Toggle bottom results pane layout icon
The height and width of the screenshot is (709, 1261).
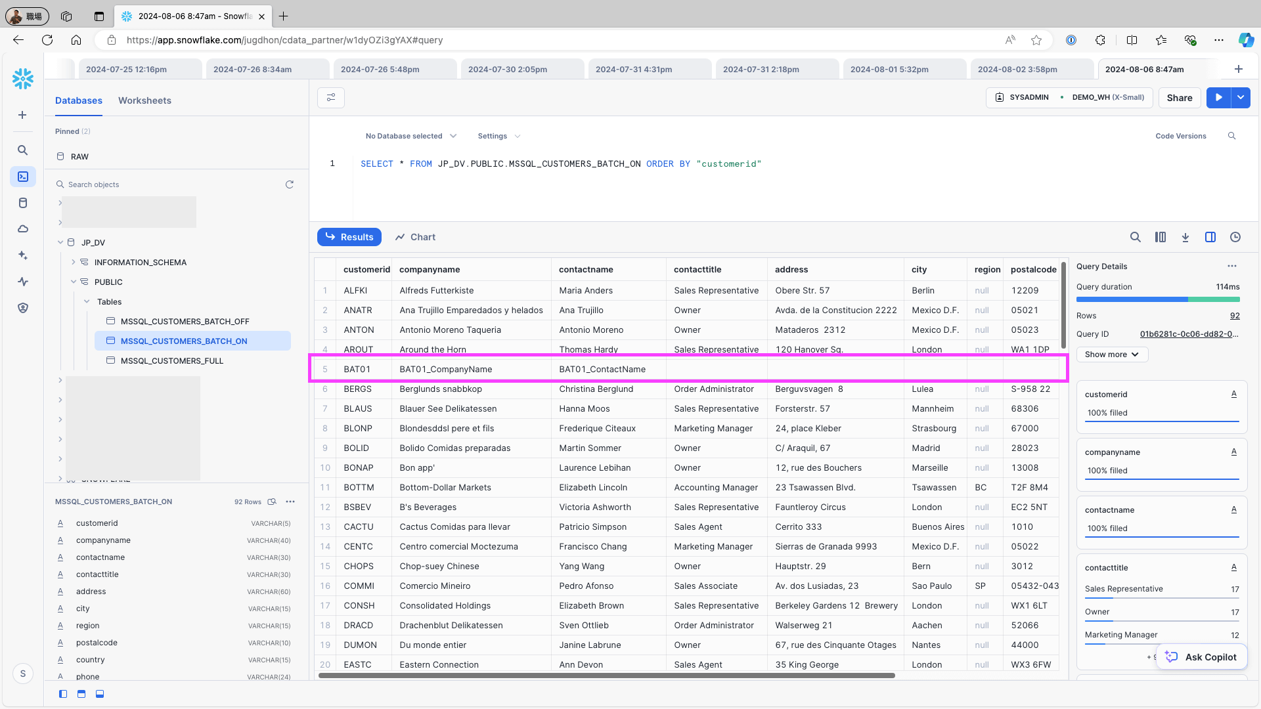pos(100,694)
